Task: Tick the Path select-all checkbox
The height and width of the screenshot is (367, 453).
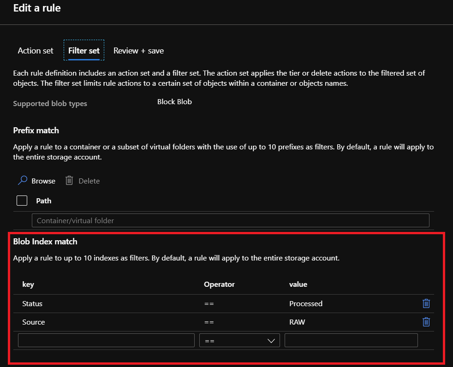Action: click(x=22, y=201)
